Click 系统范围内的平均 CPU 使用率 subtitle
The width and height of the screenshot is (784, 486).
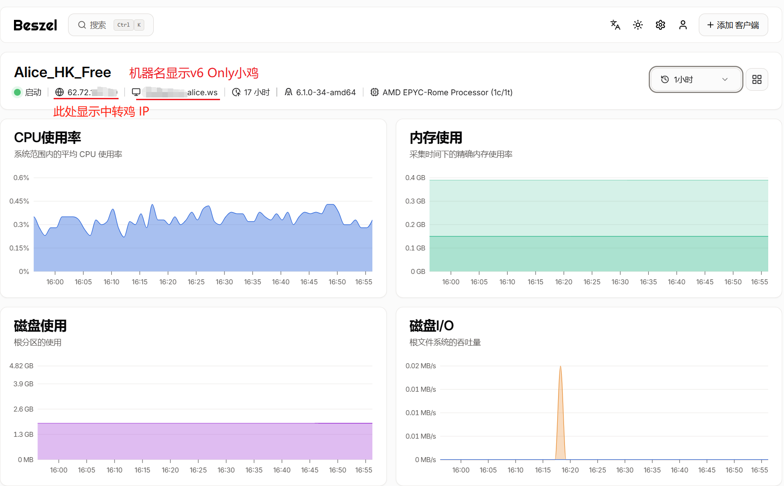68,154
